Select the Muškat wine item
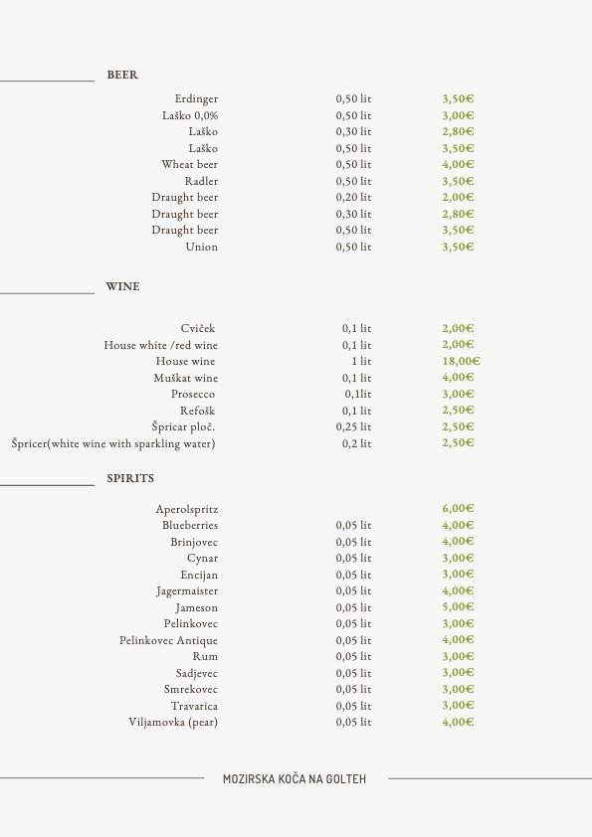The image size is (592, 837). coord(185,379)
